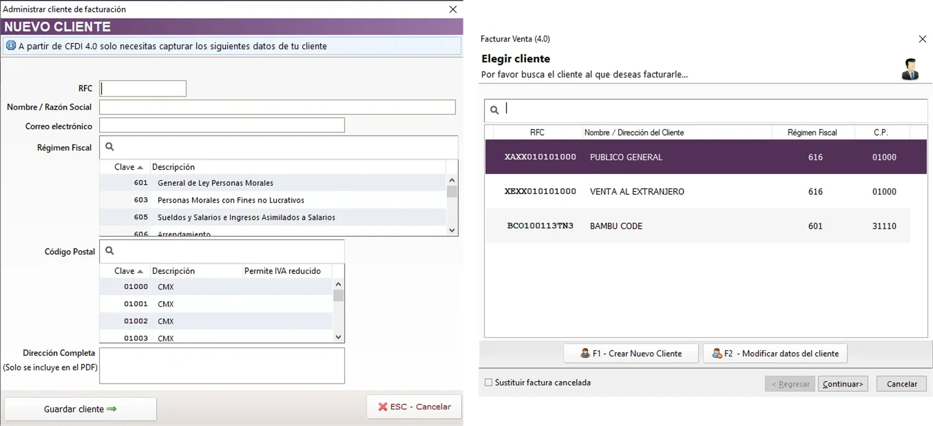The image size is (933, 426).
Task: Select the PUBLICO GENERAL client row
Action: tap(706, 157)
